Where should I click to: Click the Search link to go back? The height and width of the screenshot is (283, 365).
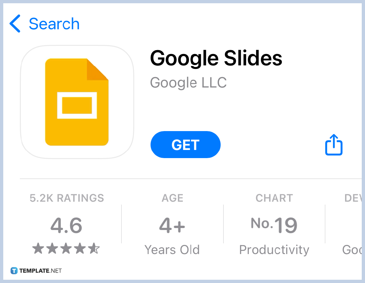tap(54, 23)
